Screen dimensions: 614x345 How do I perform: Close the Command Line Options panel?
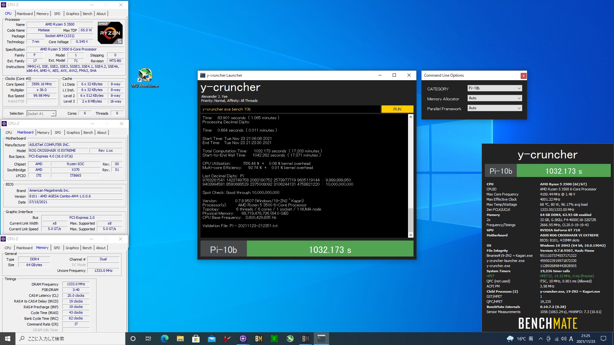(x=523, y=76)
